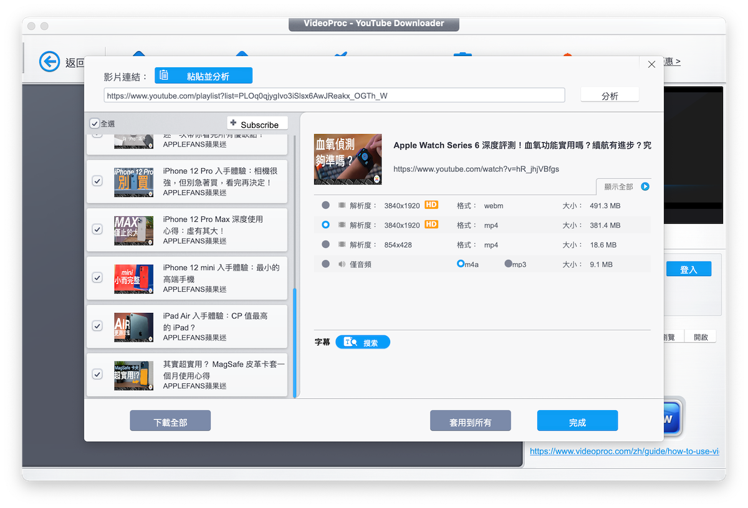Click the 完成 done button
Image resolution: width=748 pixels, height=508 pixels.
click(x=577, y=421)
